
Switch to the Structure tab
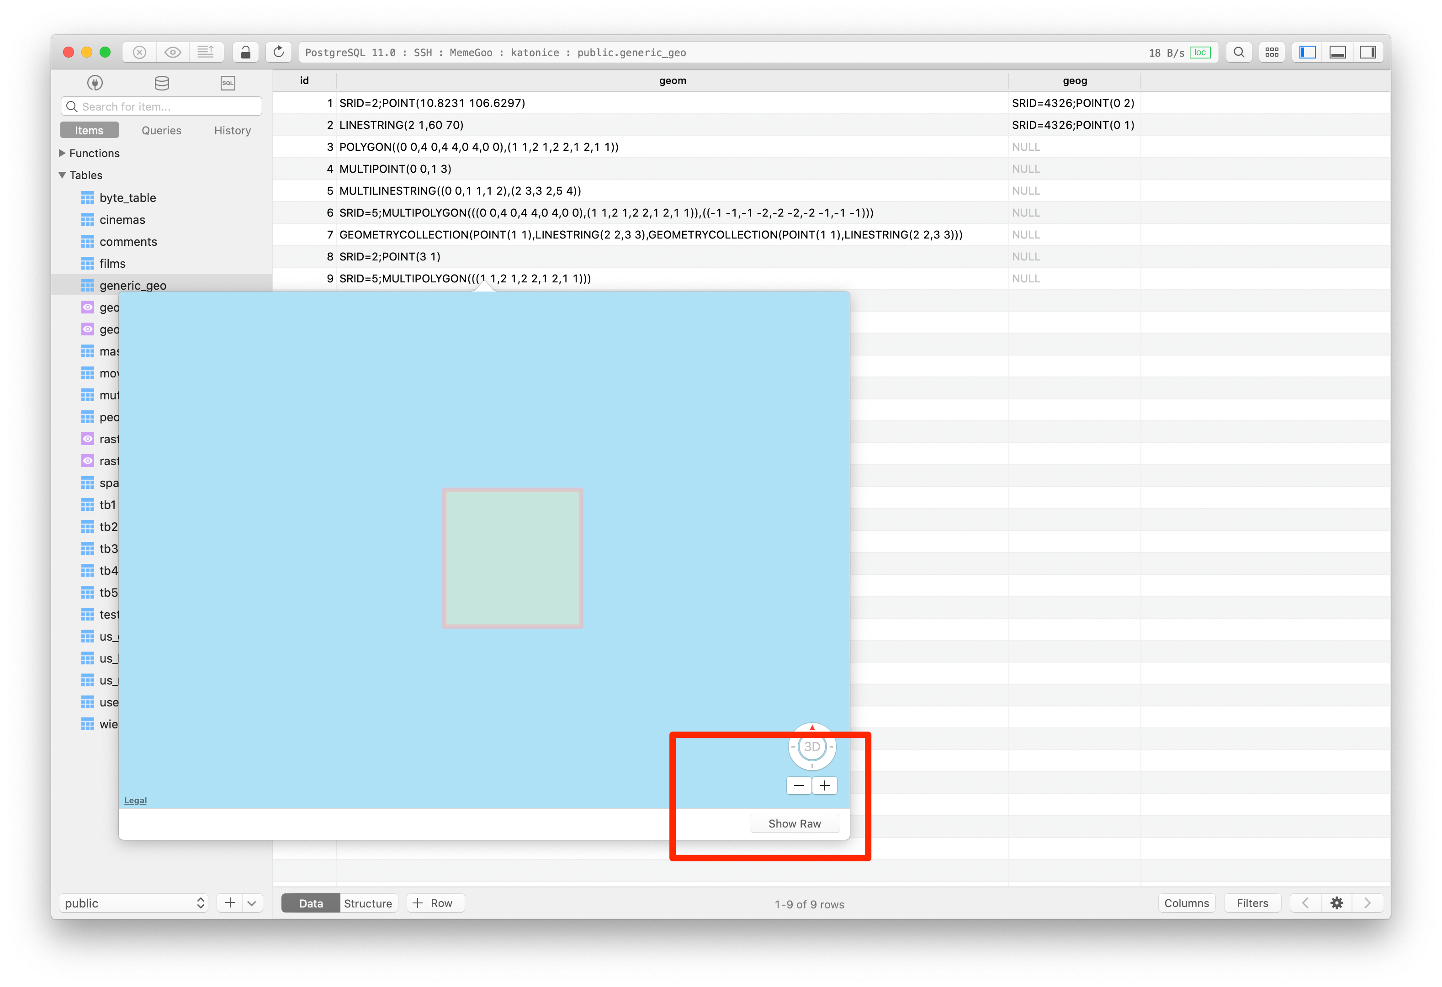pyautogui.click(x=368, y=902)
